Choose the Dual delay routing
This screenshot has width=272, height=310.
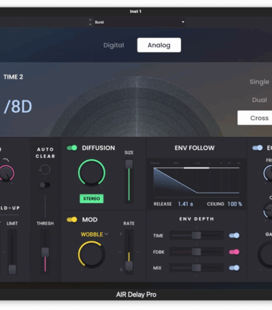(259, 100)
